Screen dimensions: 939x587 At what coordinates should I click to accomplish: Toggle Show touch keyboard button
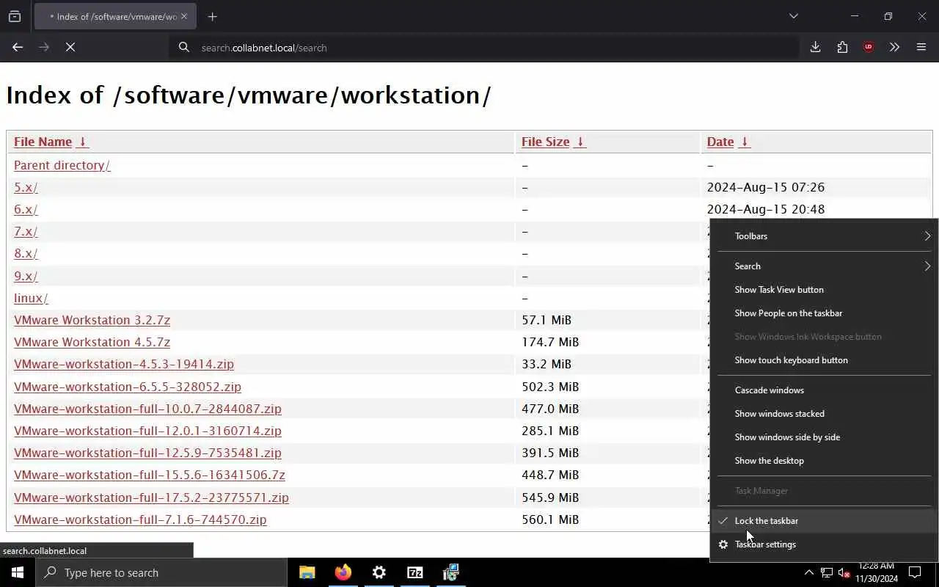point(824,360)
